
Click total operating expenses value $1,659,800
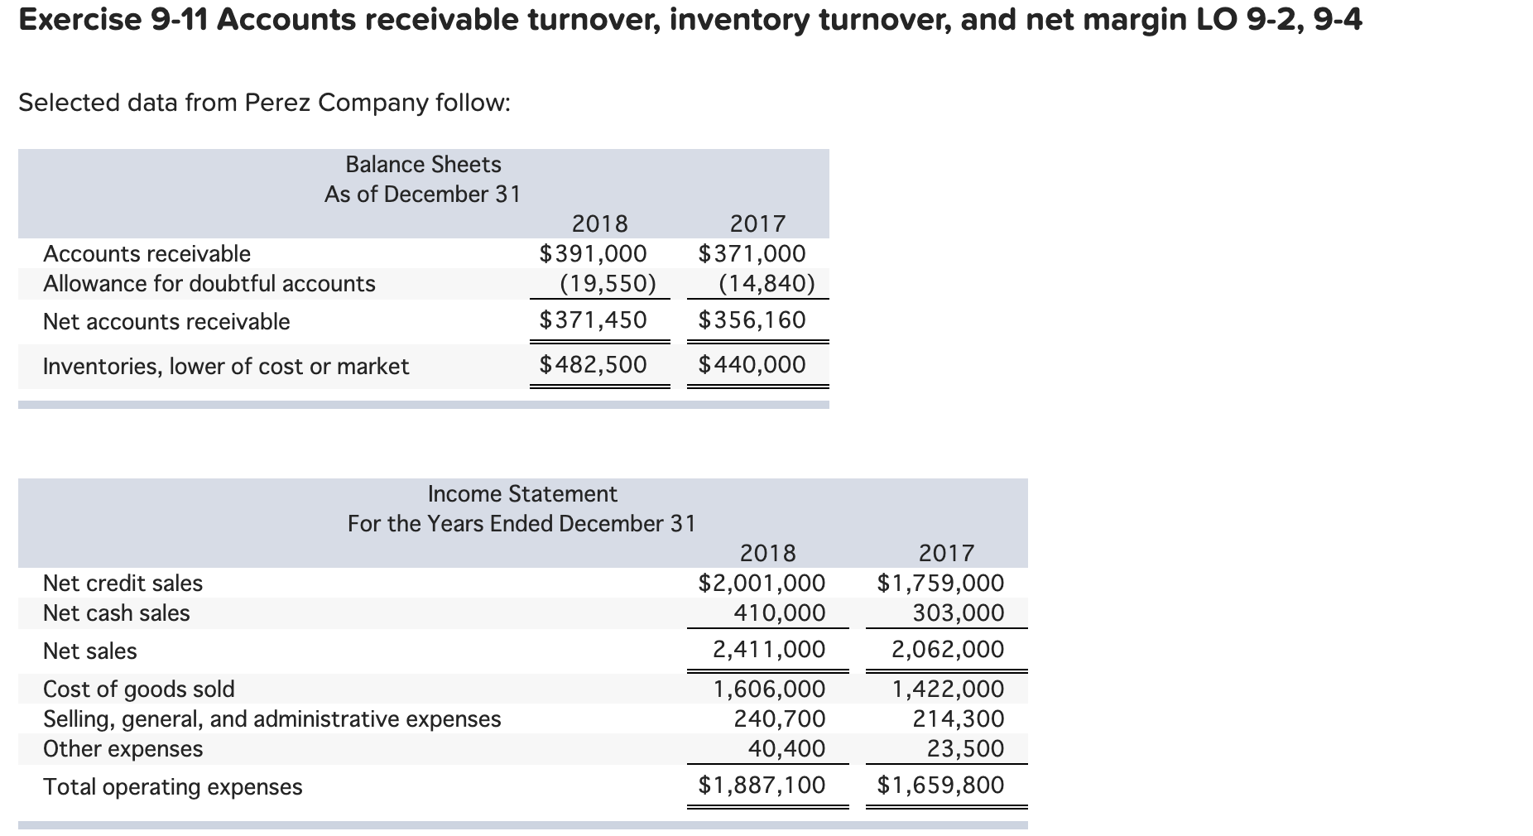tap(940, 785)
